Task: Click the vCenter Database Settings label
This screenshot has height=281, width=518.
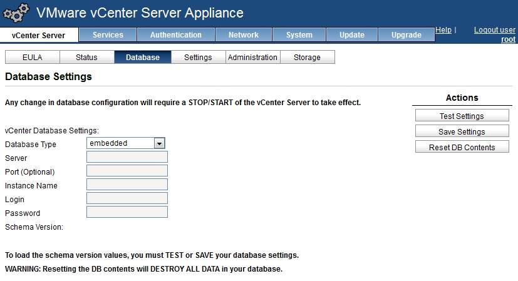Action: 52,131
